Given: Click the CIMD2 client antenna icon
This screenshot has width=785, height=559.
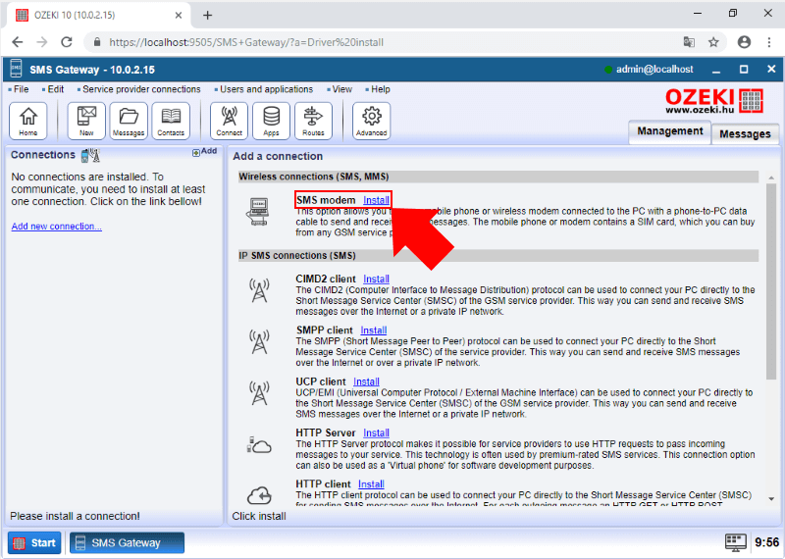Looking at the screenshot, I should [259, 290].
